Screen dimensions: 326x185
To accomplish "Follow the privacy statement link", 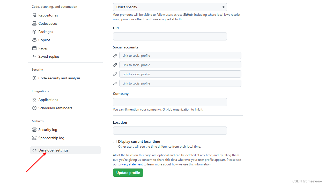I will click(x=130, y=164).
